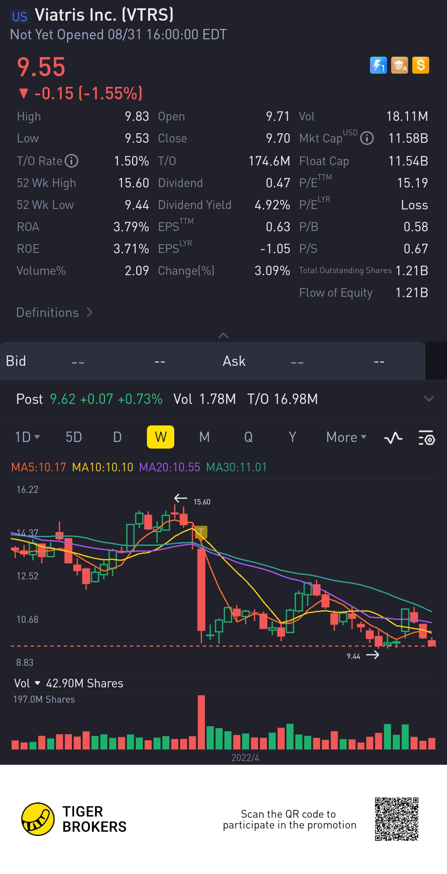447x874 pixels.
Task: Select the Q quarterly chart tab
Action: click(248, 437)
